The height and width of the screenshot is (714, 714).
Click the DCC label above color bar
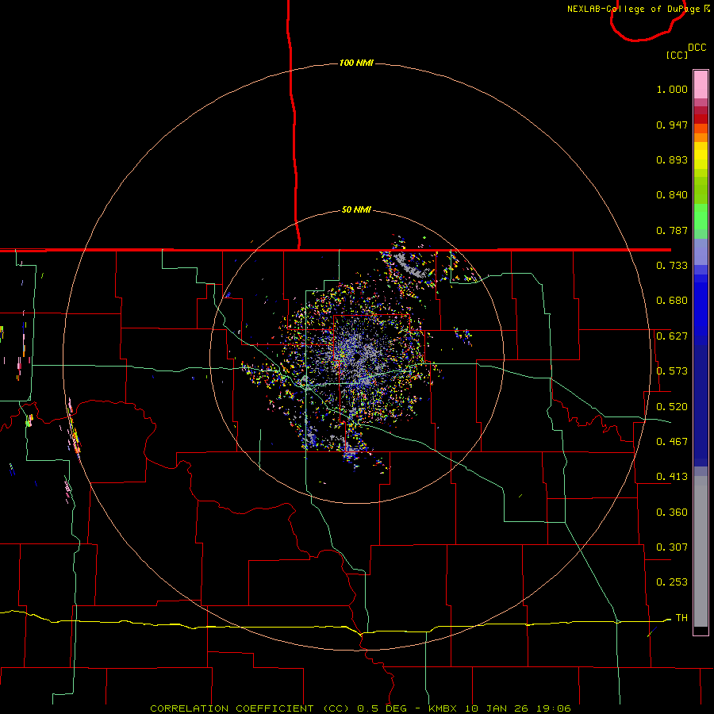pos(697,48)
